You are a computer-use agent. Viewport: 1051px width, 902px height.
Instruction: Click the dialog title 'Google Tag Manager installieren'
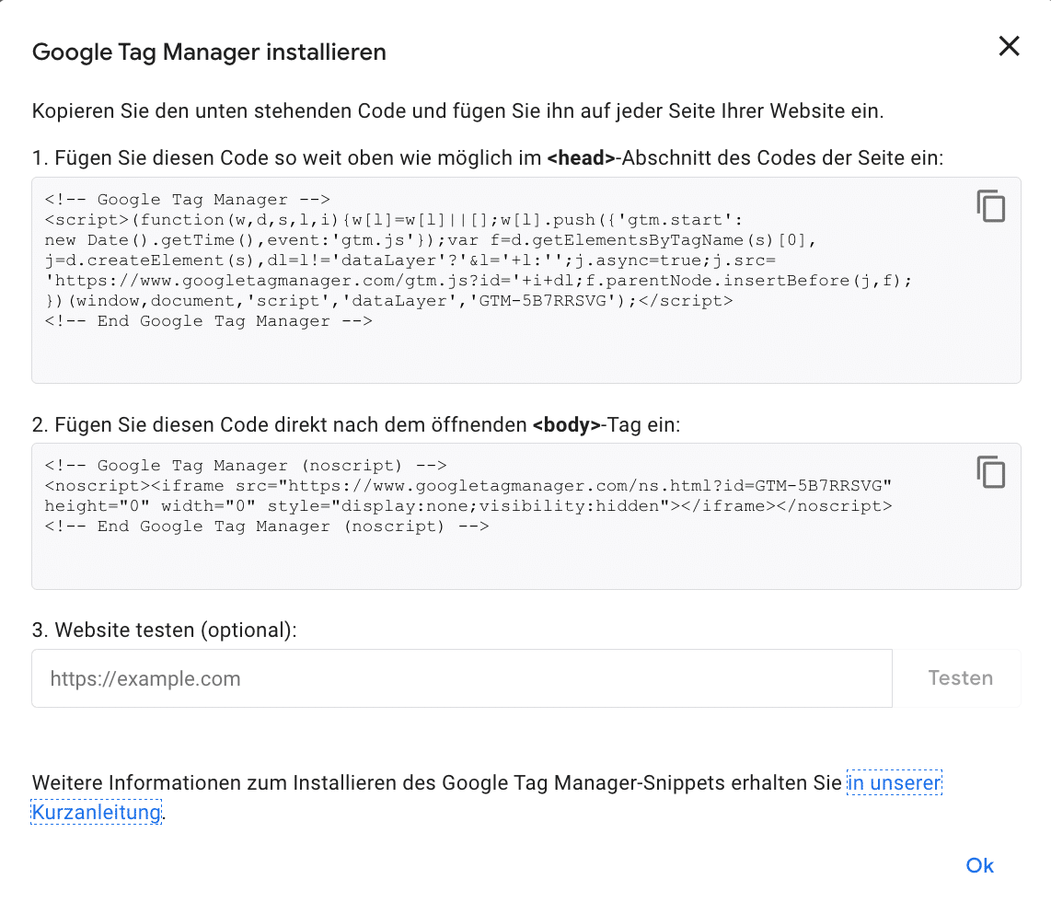209,52
